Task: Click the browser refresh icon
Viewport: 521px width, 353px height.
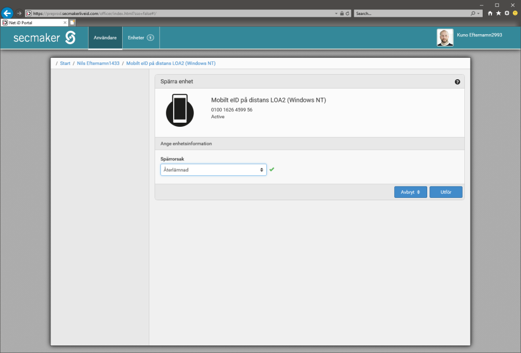Action: tap(347, 13)
